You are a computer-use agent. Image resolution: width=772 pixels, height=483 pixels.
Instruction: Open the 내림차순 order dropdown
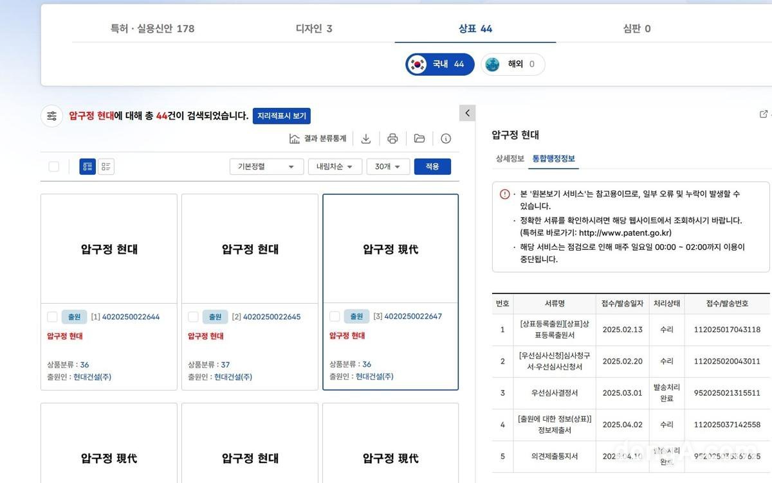click(335, 167)
